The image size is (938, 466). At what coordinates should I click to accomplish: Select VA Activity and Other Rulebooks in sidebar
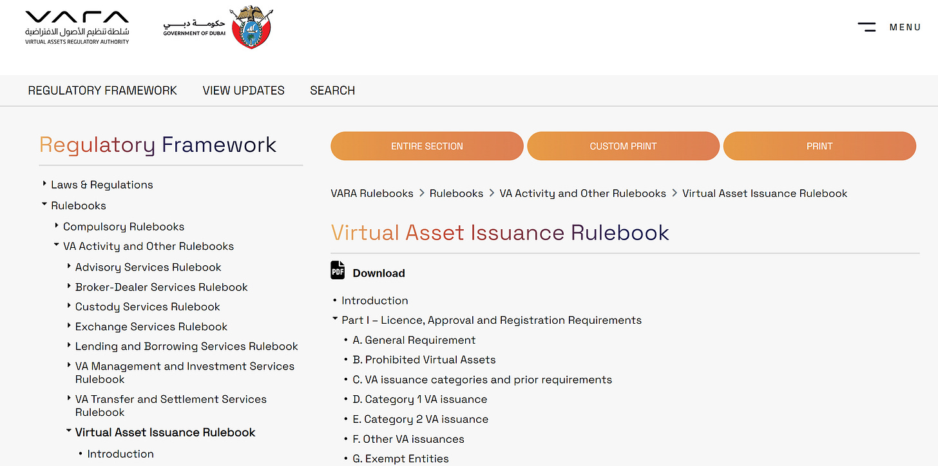[x=148, y=247]
